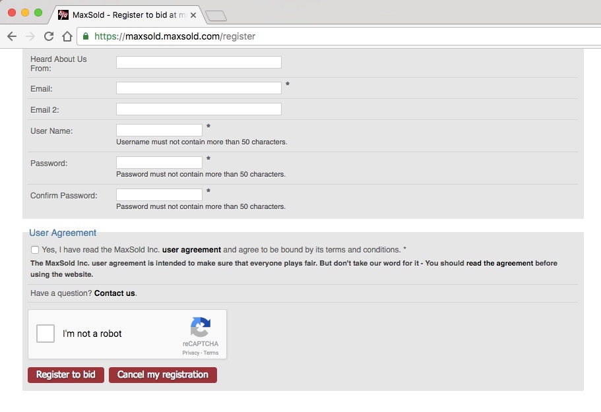Screen dimensions: 601x412
Task: Open reCAPTCHA Privacy link
Action: click(191, 353)
